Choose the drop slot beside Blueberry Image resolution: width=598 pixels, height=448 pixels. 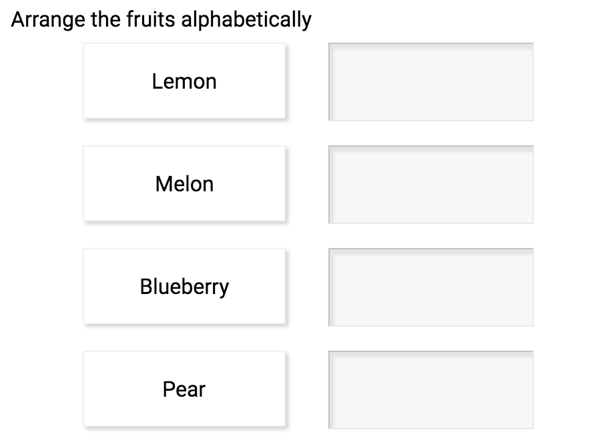click(430, 287)
